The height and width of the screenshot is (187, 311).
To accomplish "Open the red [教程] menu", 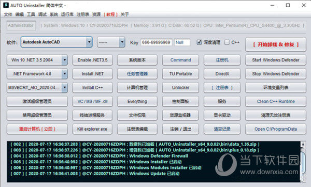I will pyautogui.click(x=110, y=14).
